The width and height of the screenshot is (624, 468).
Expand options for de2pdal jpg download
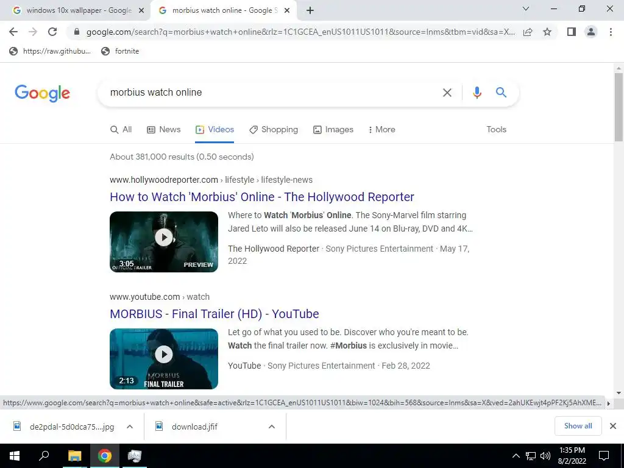[x=130, y=427]
